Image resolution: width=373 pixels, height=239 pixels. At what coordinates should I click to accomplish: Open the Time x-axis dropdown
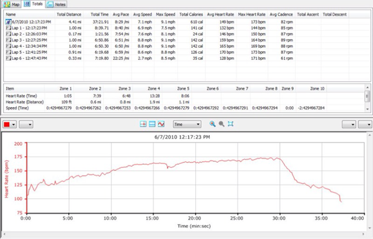tap(187, 124)
